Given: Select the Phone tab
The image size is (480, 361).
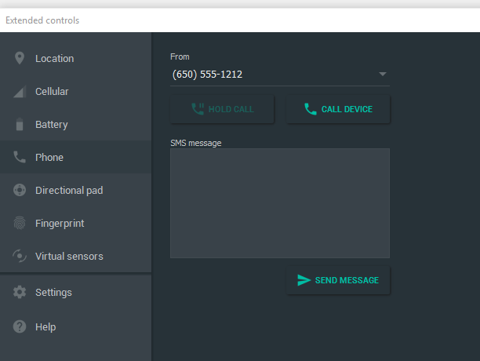Looking at the screenshot, I should click(x=75, y=157).
